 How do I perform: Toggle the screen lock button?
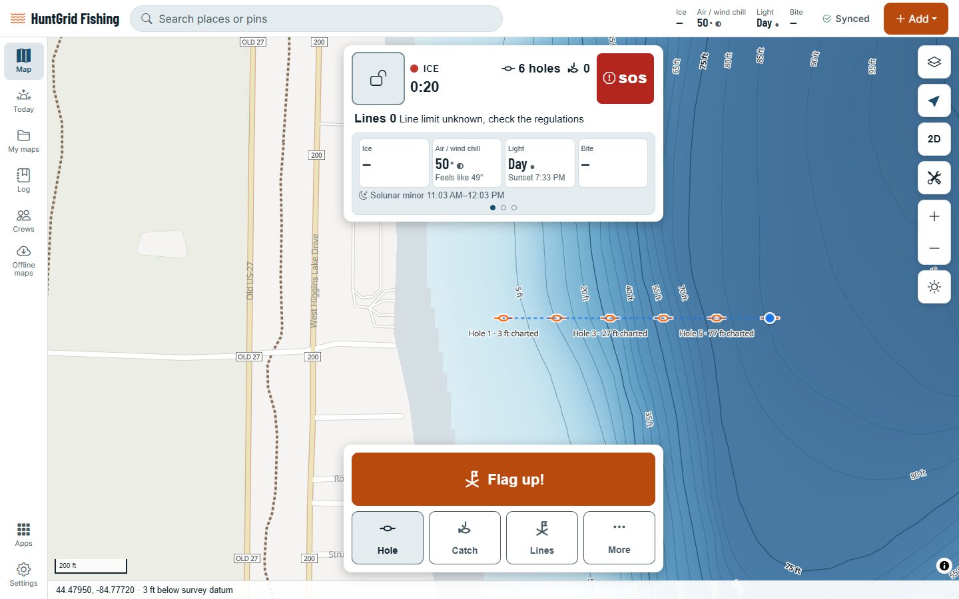point(378,79)
